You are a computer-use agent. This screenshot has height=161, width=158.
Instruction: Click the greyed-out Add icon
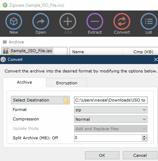click(x=68, y=21)
